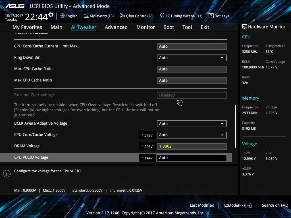Image resolution: width=291 pixels, height=218 pixels.
Task: Click the globe language icon
Action: point(62,16)
